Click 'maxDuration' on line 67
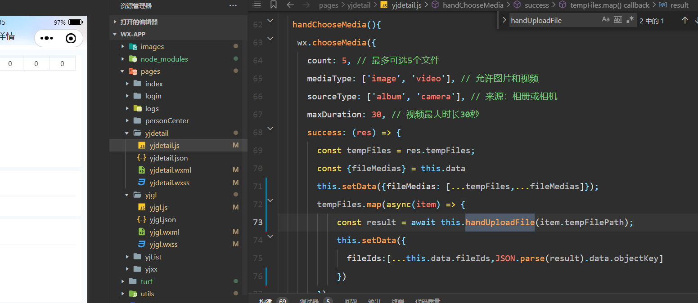This screenshot has width=698, height=303. click(334, 115)
